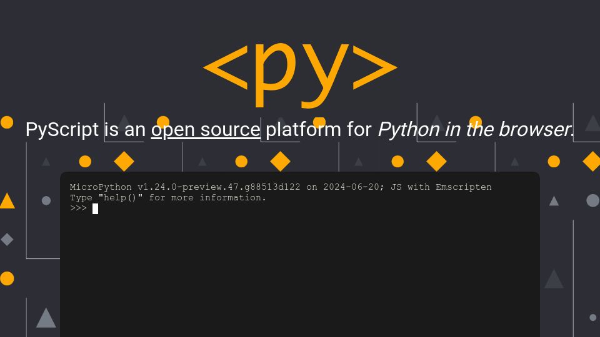Focus the MicroPython terminal prompt

[x=95, y=208]
